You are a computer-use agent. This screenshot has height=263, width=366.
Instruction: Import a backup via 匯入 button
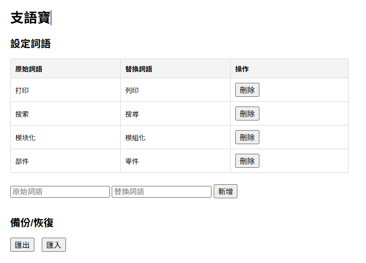(54, 245)
